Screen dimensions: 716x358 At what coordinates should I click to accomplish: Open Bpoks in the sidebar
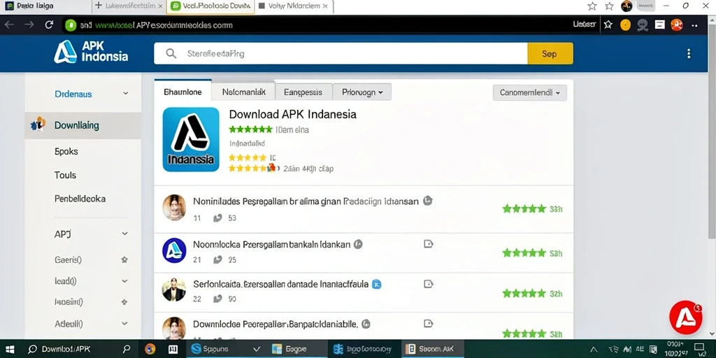(x=66, y=152)
